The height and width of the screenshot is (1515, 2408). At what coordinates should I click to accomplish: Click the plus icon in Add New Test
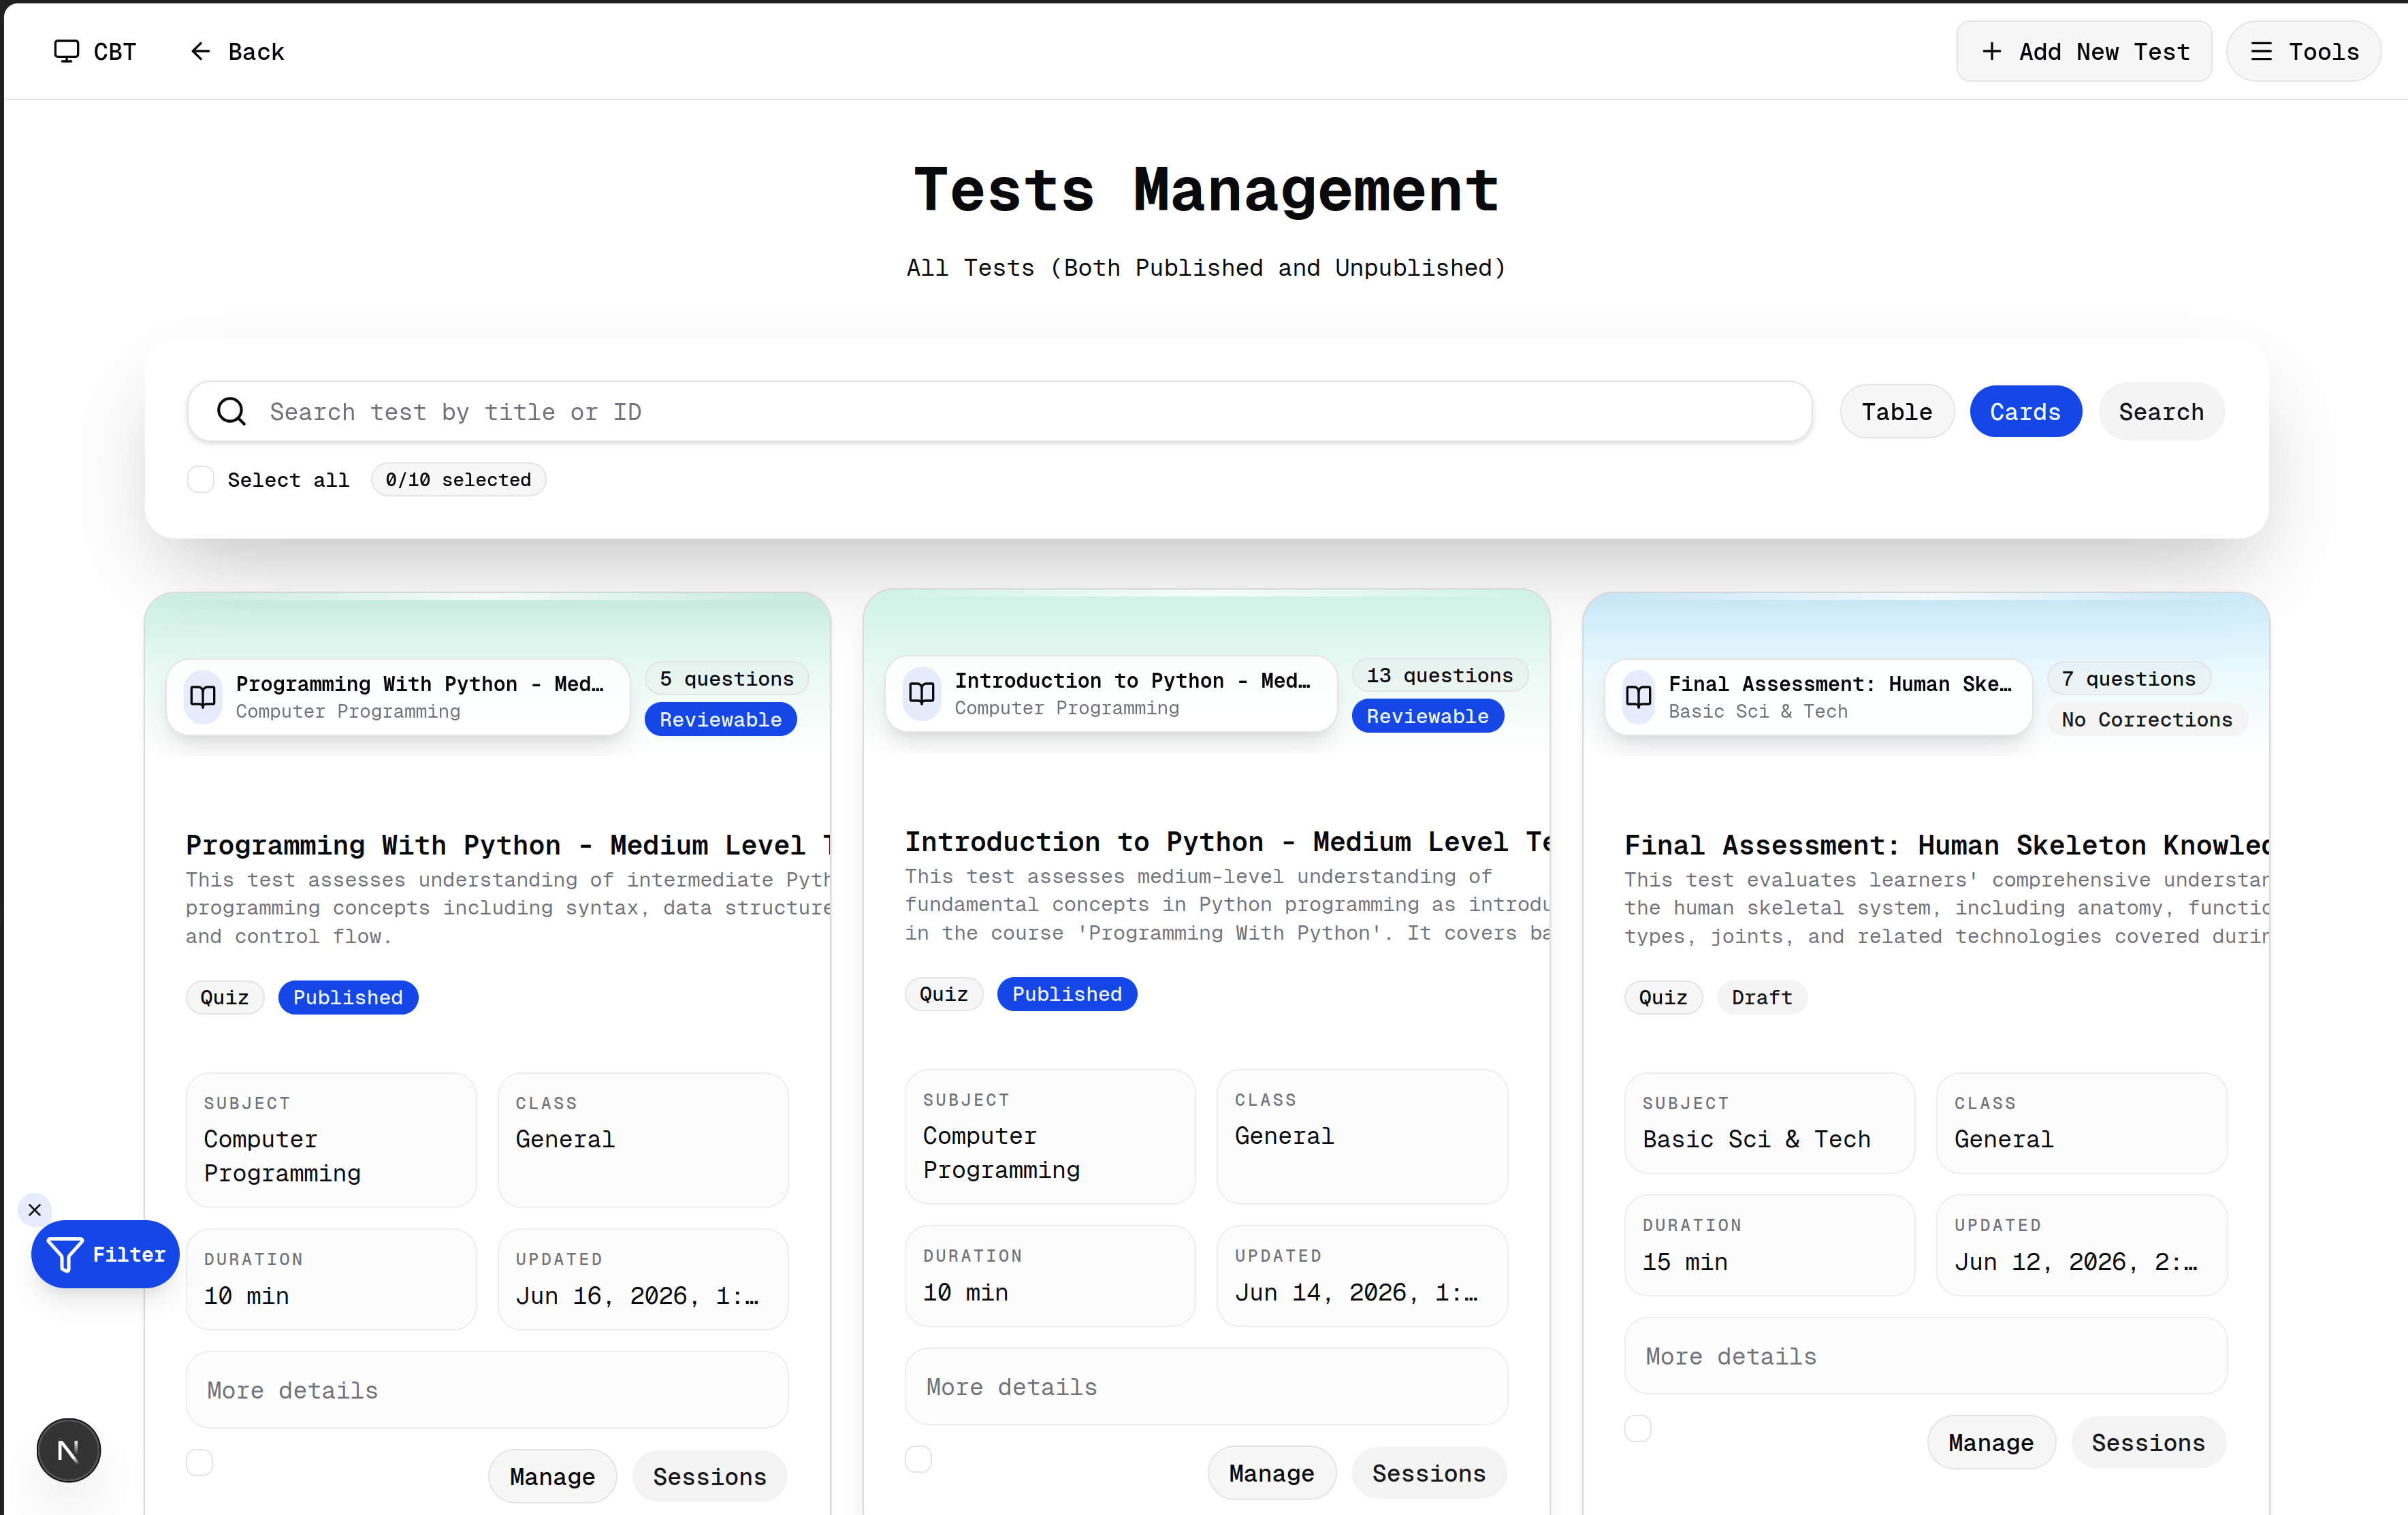(1991, 51)
